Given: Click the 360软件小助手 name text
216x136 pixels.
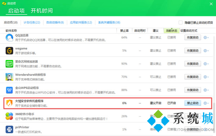Looking at the screenshot, I should [x=24, y=114].
